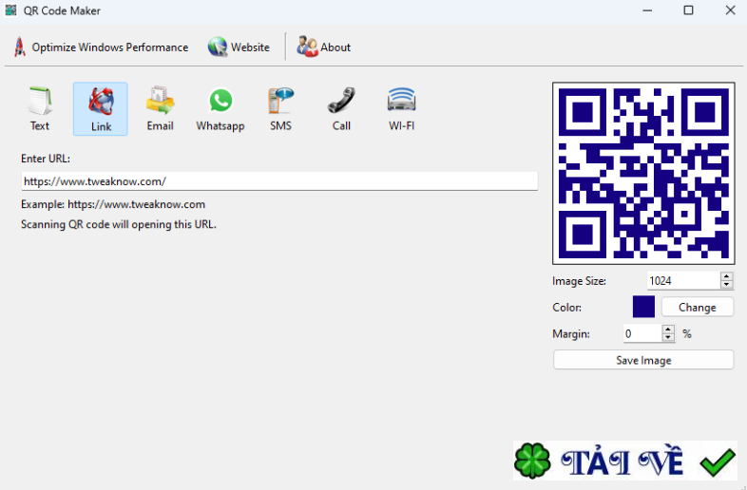Click the 'Margin:' label

571,334
